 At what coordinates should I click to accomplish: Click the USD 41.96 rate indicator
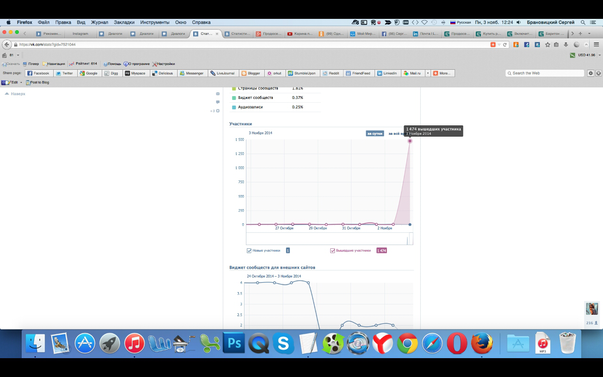pos(583,55)
